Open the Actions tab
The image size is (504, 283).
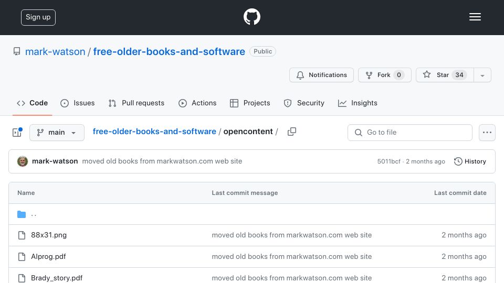(197, 103)
